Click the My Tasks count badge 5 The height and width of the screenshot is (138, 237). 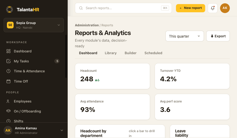57,61
